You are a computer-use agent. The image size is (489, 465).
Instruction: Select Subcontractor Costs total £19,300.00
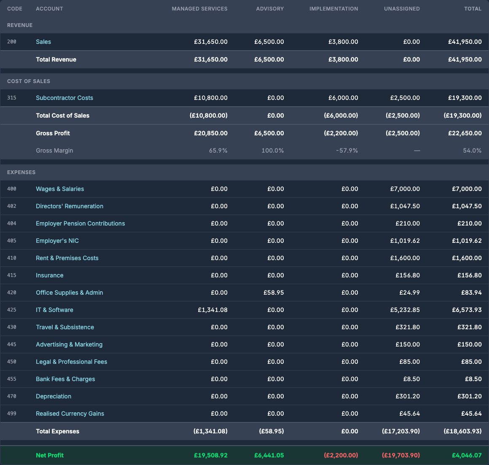click(x=465, y=98)
